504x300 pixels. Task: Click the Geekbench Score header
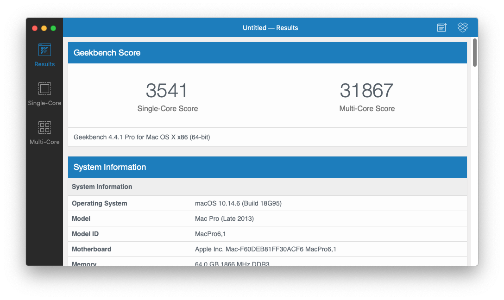[267, 53]
